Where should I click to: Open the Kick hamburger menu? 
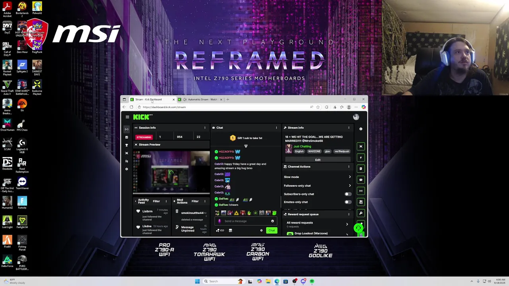(127, 117)
